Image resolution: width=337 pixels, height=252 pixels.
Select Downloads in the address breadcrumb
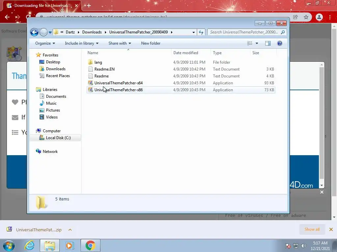coord(92,32)
